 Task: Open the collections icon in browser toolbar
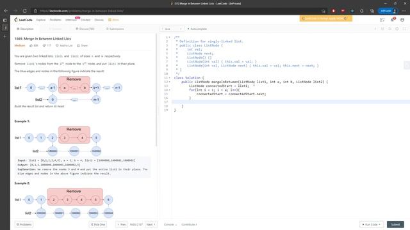372,11
